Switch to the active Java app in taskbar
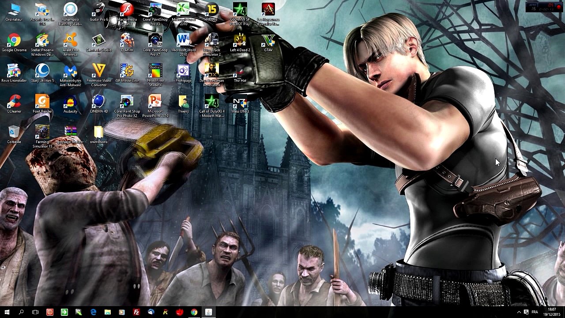The image size is (565, 318). coord(209,312)
